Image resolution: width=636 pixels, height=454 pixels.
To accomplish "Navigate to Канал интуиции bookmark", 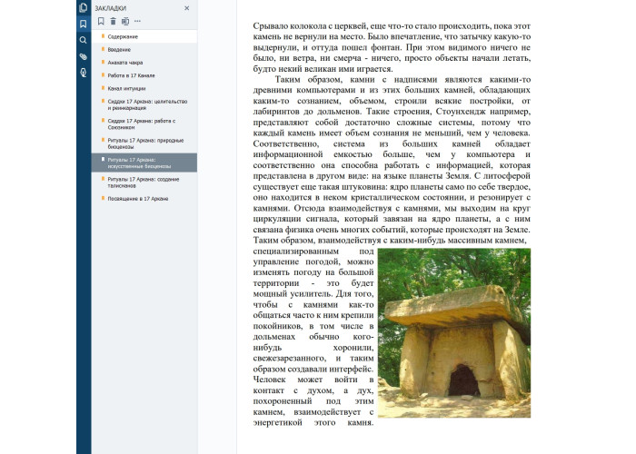I will tap(128, 88).
